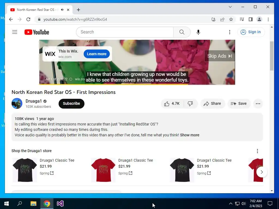Share this video
Screen dimensions: 279x209
click(213, 104)
